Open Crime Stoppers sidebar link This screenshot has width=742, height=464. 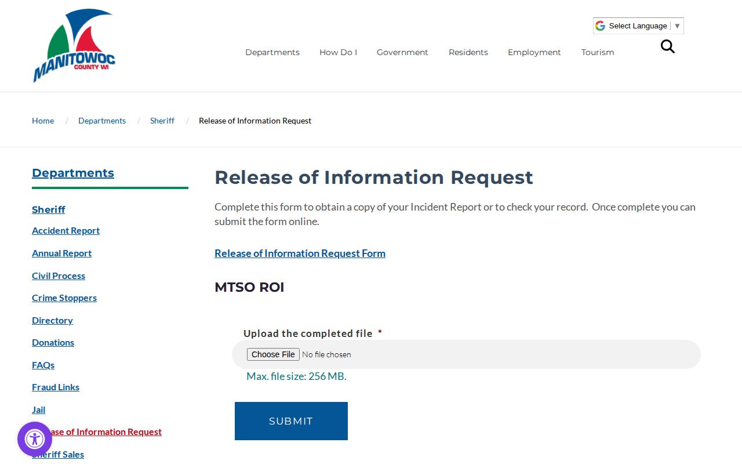[x=64, y=298]
